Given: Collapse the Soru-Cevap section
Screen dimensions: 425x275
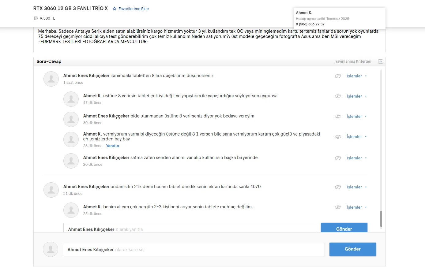Looking at the screenshot, I should [x=381, y=61].
